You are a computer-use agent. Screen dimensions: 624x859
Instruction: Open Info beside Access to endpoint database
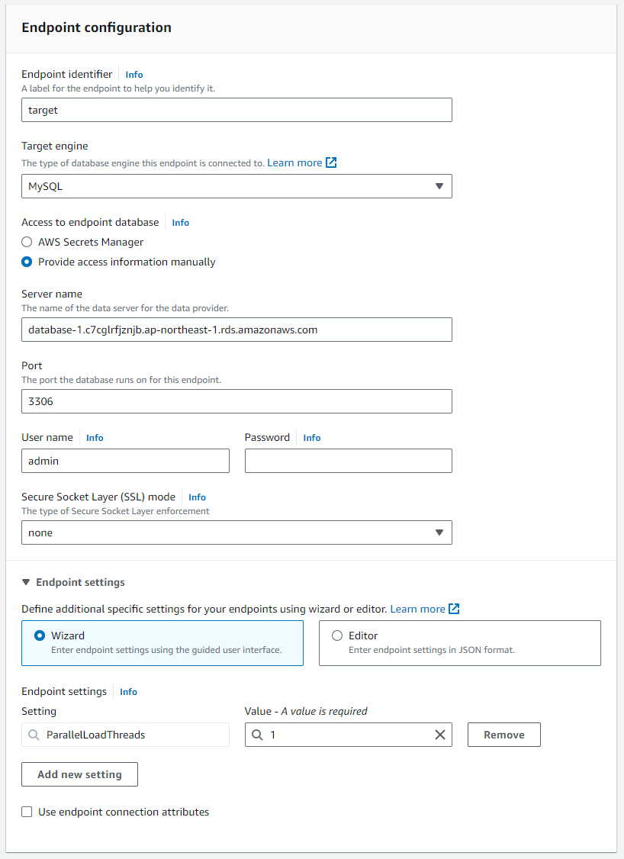click(180, 223)
